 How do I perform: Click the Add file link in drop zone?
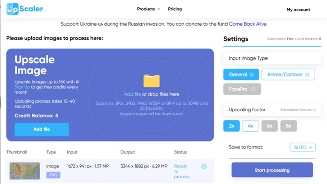pos(132,94)
